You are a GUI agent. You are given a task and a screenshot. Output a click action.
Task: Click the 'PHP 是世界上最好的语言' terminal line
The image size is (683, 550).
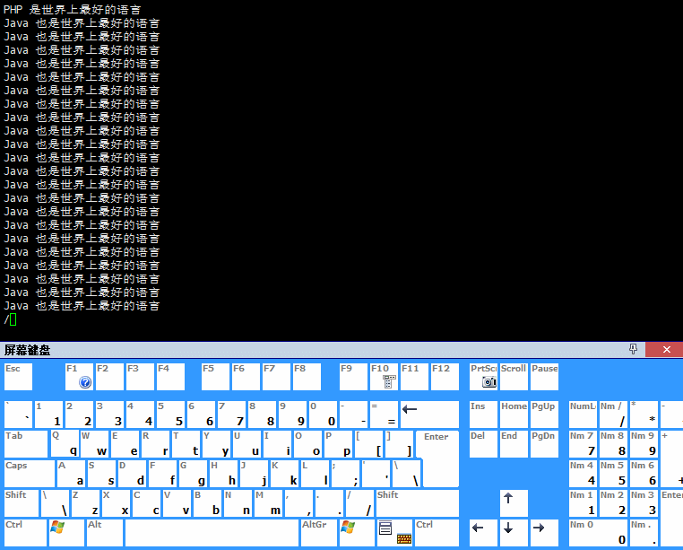pos(73,10)
